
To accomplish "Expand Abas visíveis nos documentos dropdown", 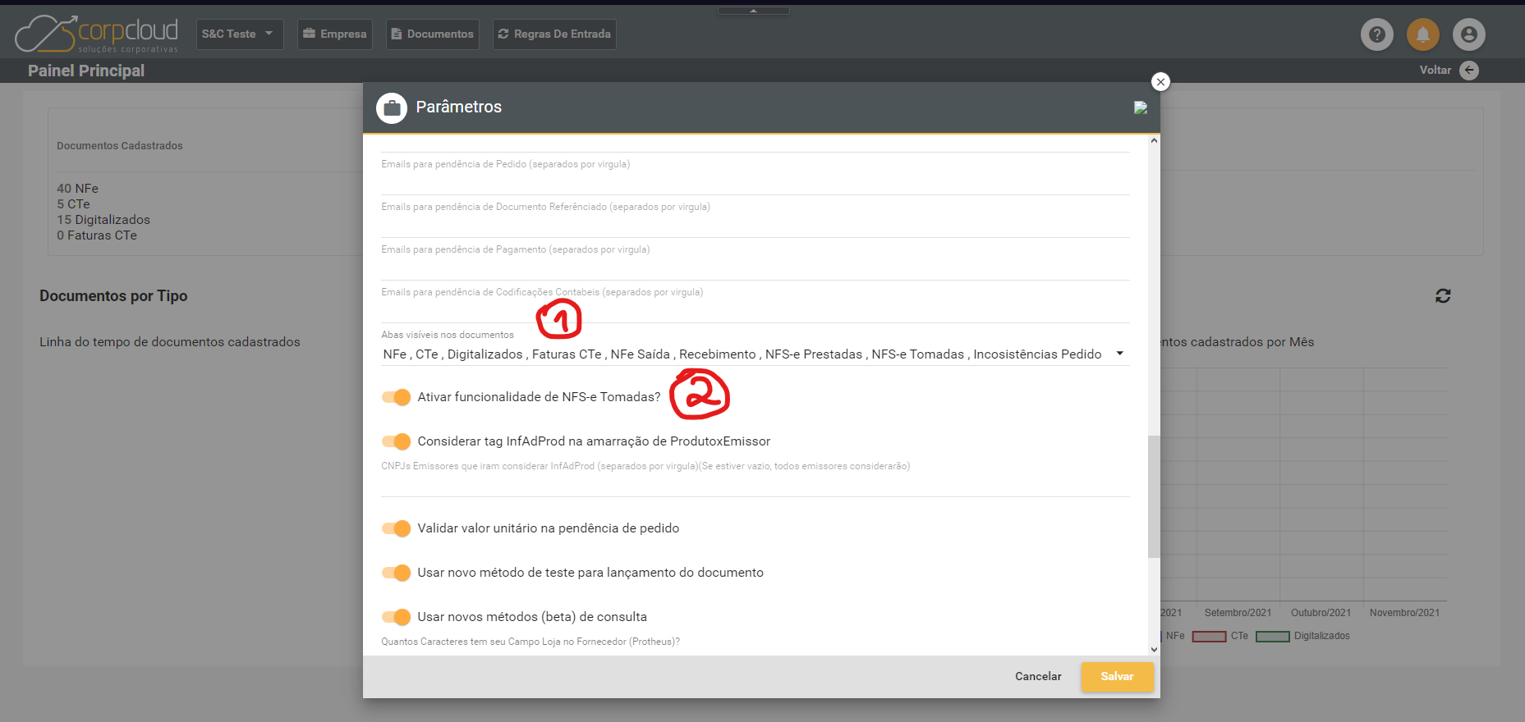I will 1119,354.
